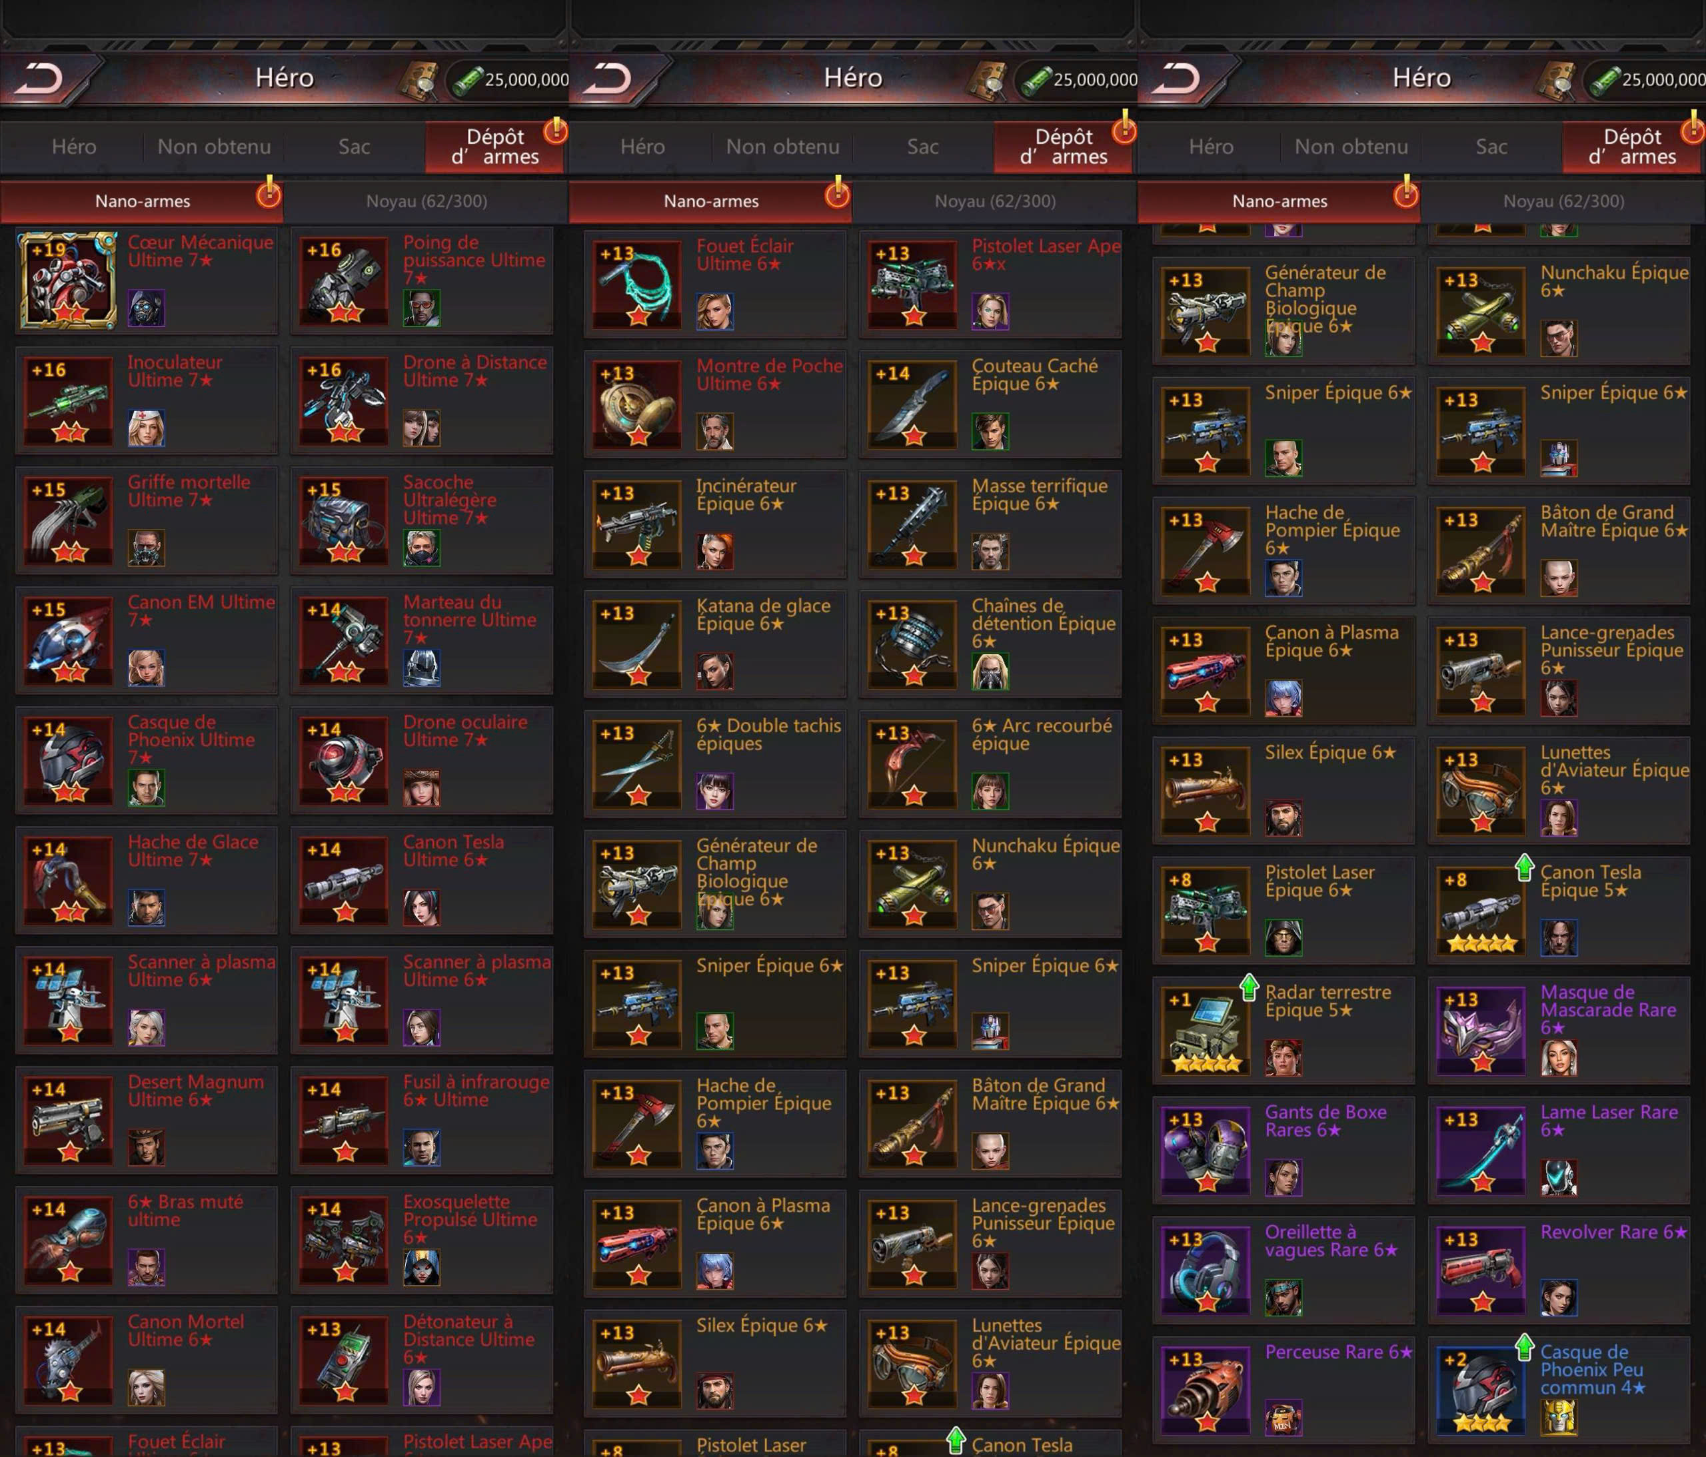Select the Katana de glace Épique blade icon
Image resolution: width=1706 pixels, height=1457 pixels.
tap(637, 644)
